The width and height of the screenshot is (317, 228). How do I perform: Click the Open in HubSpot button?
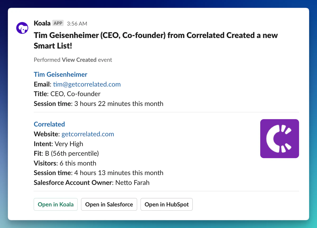coord(167,204)
